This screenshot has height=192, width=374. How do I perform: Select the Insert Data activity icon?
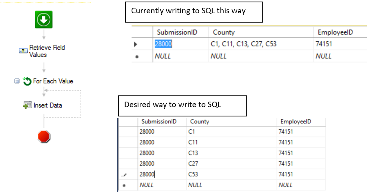[x=27, y=105]
